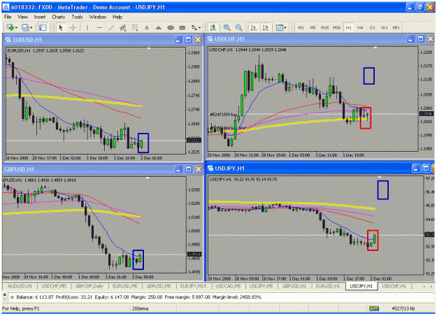Image resolution: width=437 pixels, height=314 pixels.
Task: Switch to the GBPUSD,M5 chart tab
Action: (x=159, y=286)
